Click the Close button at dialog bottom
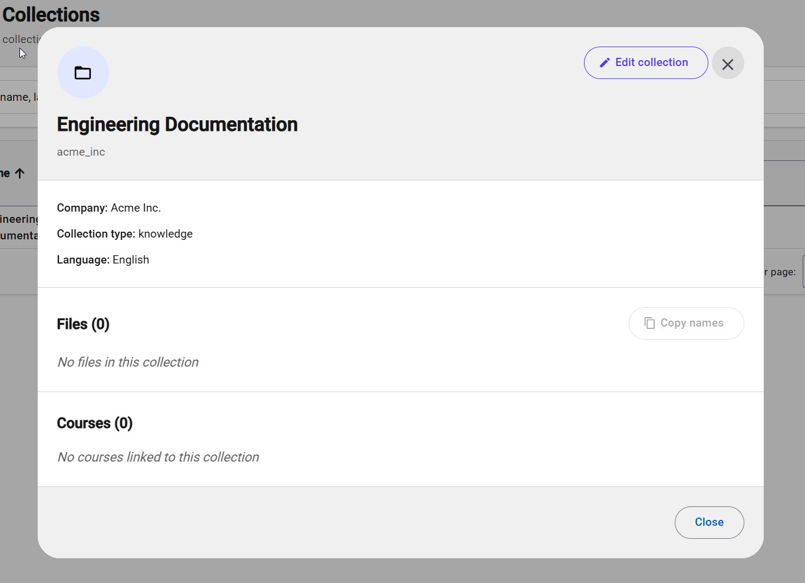This screenshot has width=805, height=583. (709, 522)
